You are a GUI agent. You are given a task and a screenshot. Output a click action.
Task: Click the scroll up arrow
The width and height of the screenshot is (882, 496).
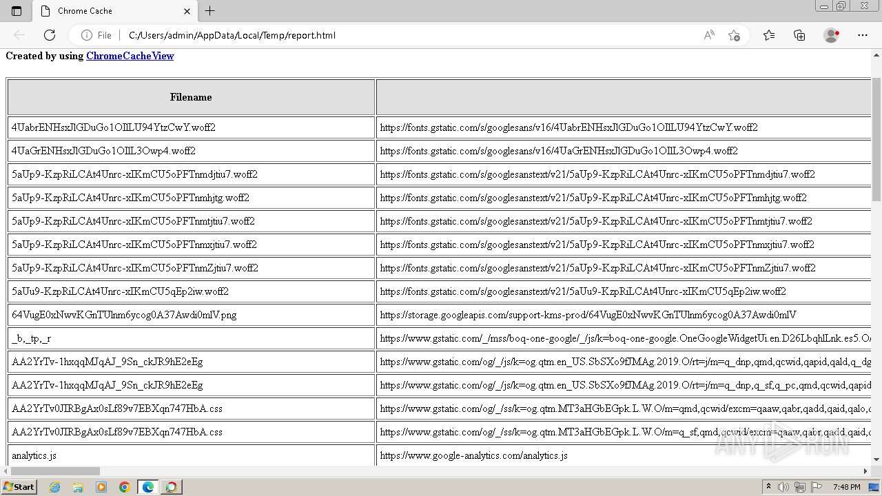click(x=876, y=54)
